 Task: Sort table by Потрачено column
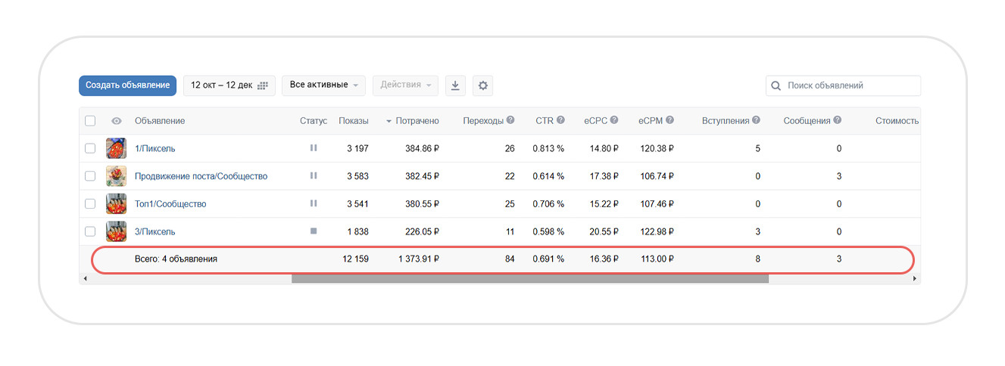[x=417, y=121]
